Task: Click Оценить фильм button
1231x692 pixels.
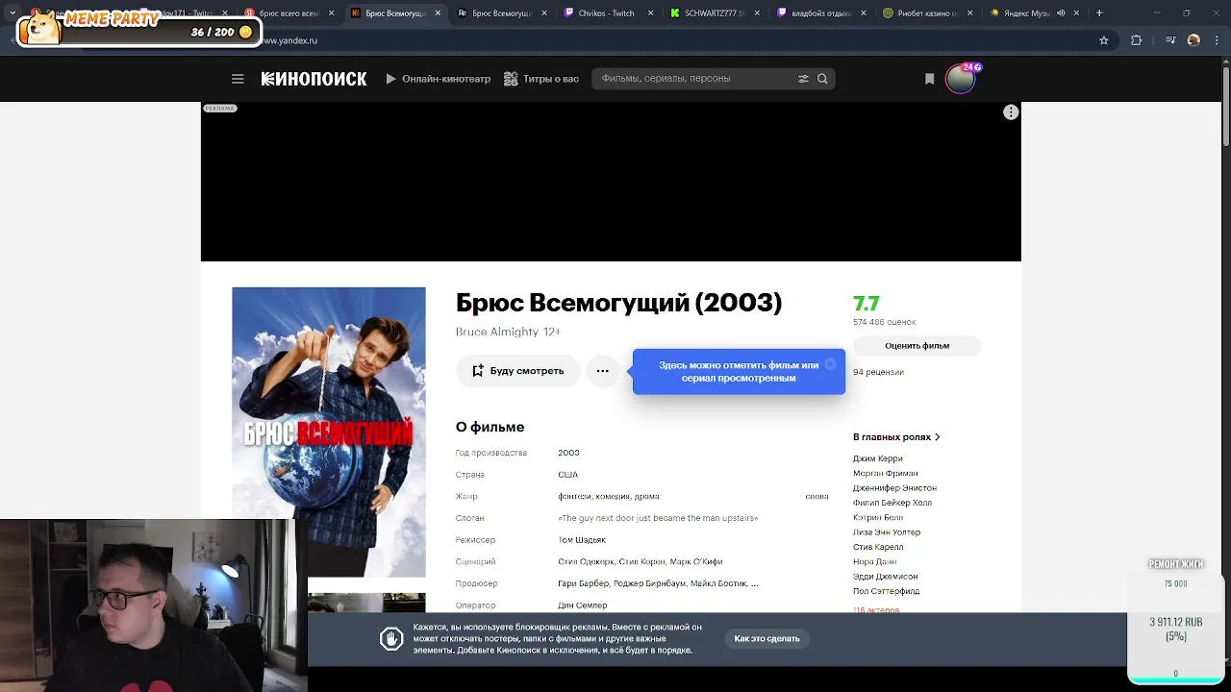Action: 917,346
